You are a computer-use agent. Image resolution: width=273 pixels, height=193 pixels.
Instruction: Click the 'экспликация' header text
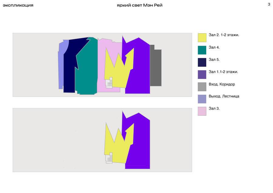(18, 5)
